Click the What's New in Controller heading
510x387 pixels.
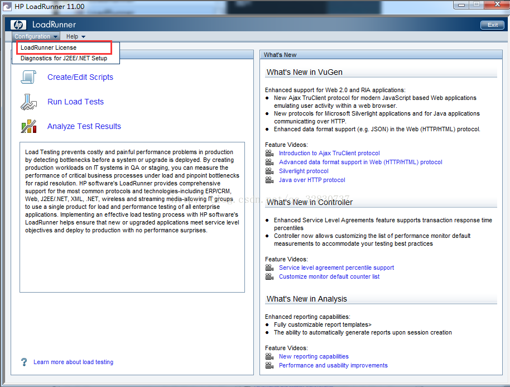click(x=309, y=202)
